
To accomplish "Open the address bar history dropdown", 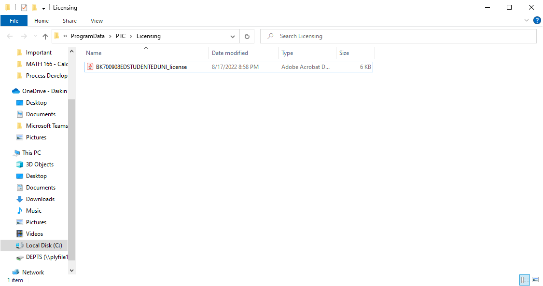I will (x=232, y=36).
